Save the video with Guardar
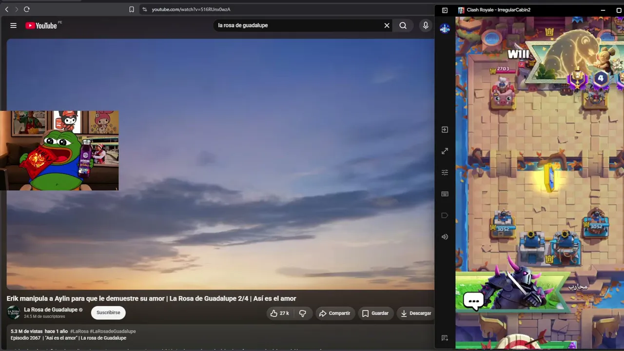The image size is (624, 351). point(375,313)
